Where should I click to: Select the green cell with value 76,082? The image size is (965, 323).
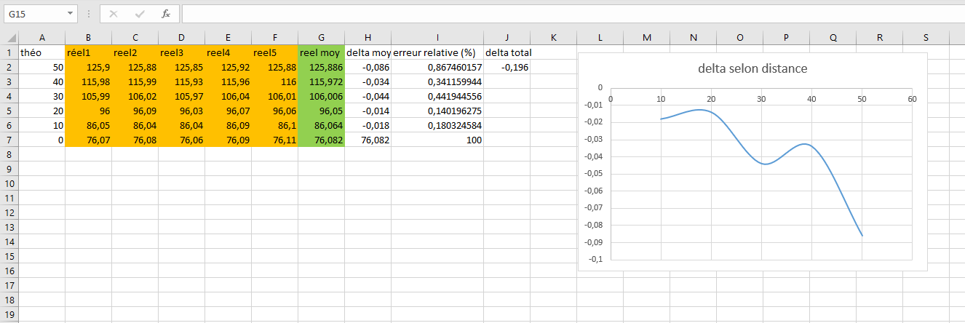321,140
